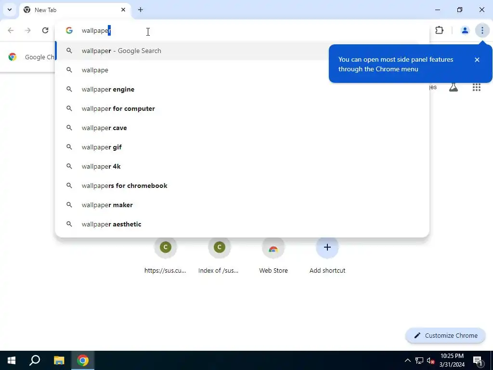
Task: Click search icon beside 'wallpaper engine'
Action: tap(69, 89)
